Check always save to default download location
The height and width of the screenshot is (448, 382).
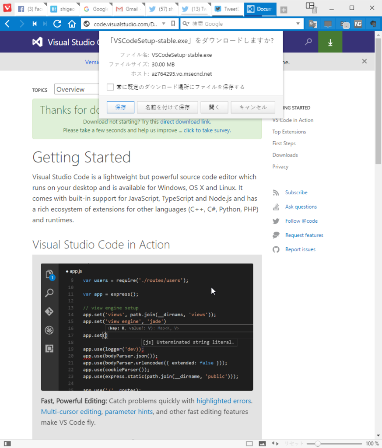pyautogui.click(x=110, y=87)
